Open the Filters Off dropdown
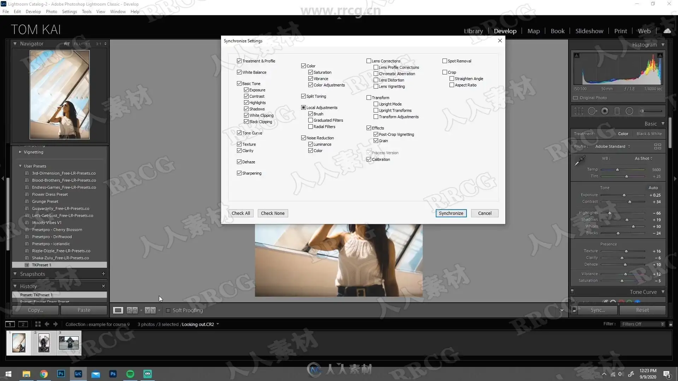This screenshot has height=381, width=678. (642, 324)
